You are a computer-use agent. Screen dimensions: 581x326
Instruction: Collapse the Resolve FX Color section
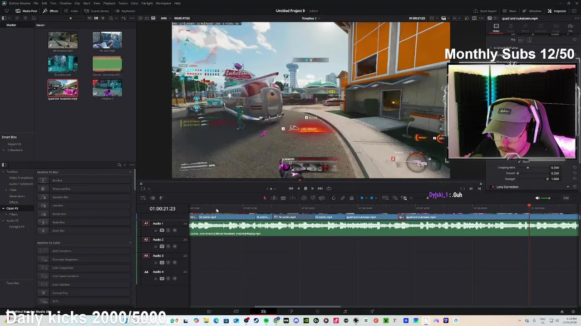coord(130,243)
